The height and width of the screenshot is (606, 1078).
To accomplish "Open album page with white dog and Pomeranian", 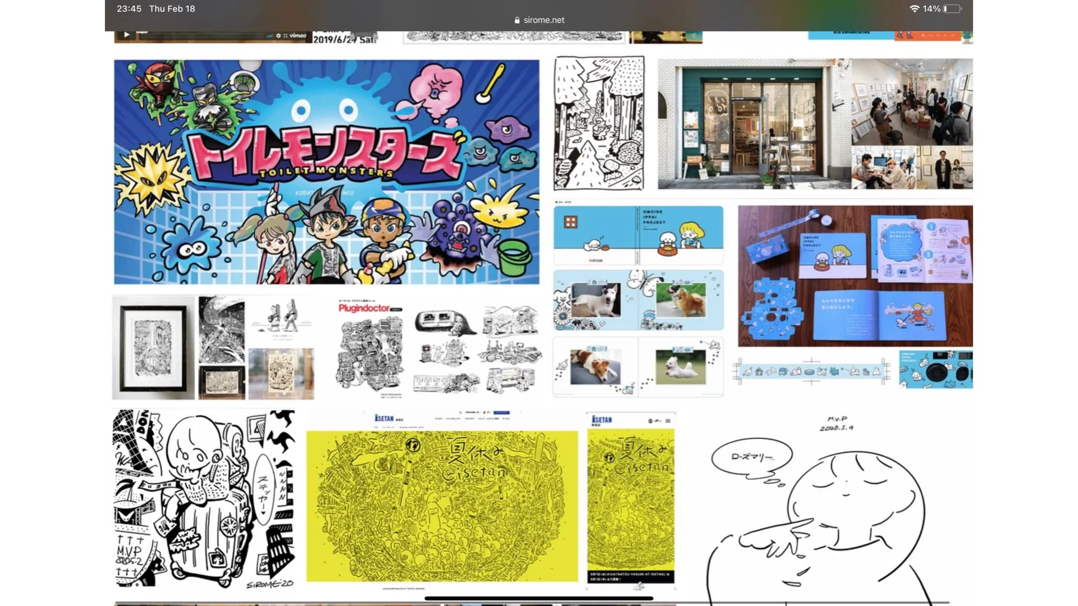I will [x=638, y=300].
